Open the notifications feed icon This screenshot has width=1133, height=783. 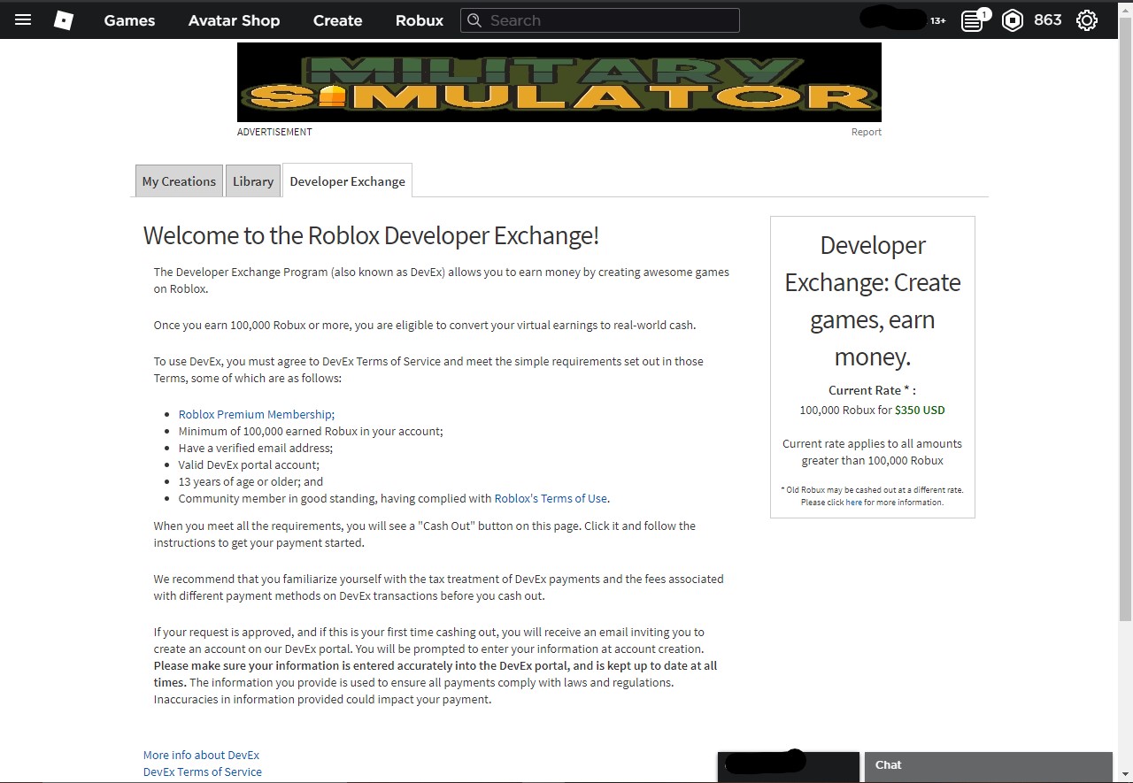(x=973, y=20)
